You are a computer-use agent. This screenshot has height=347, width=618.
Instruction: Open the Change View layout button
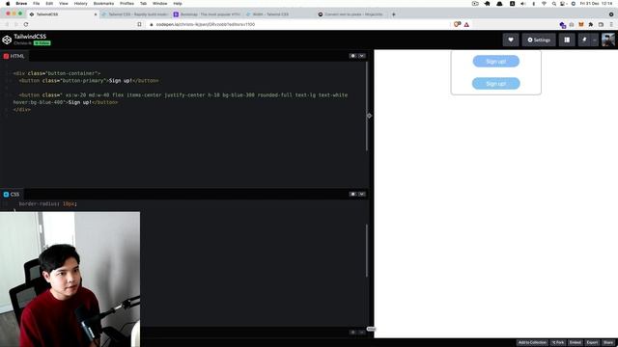pyautogui.click(x=567, y=40)
